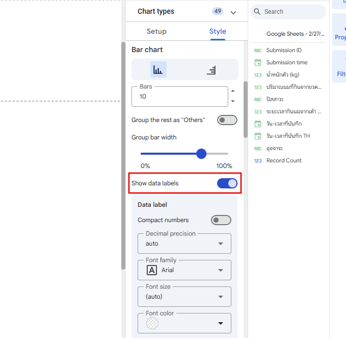The width and height of the screenshot is (346, 338).
Task: Click the search magnifier icon
Action: [x=257, y=12]
